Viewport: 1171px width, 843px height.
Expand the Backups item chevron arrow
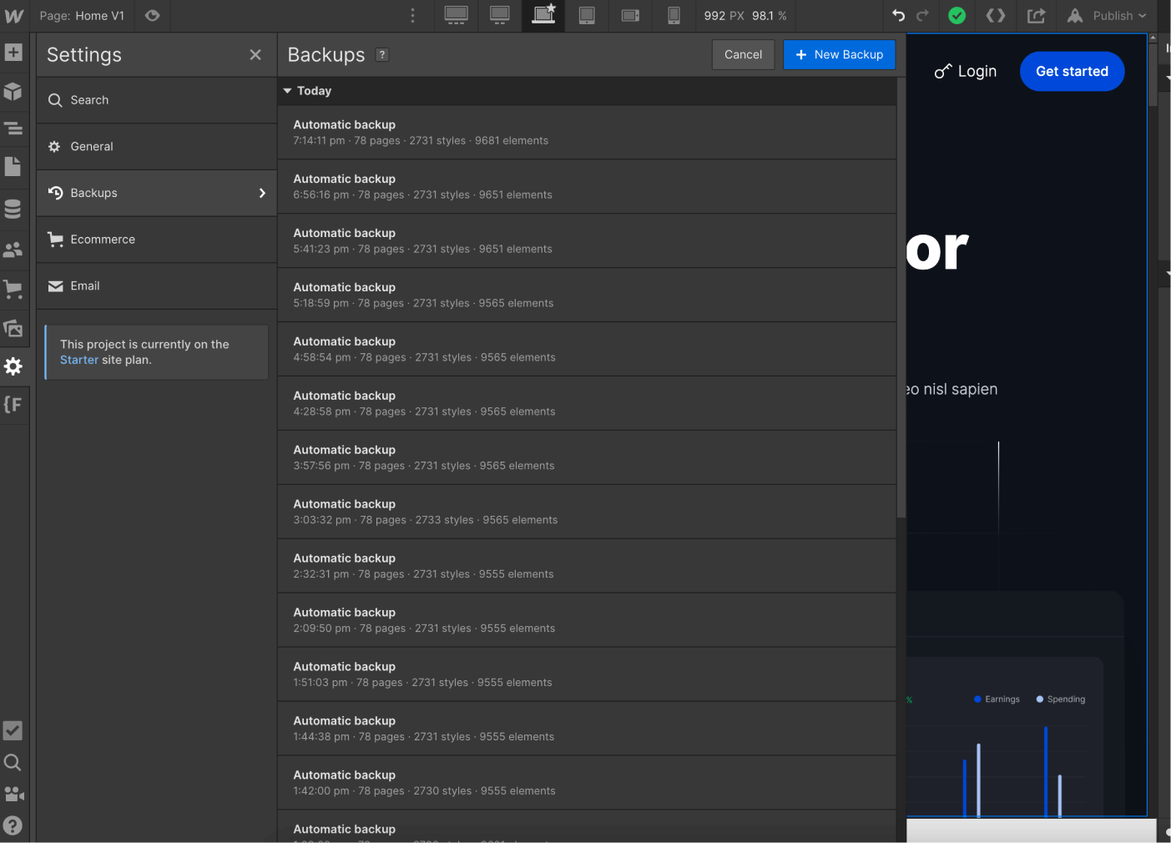[262, 194]
